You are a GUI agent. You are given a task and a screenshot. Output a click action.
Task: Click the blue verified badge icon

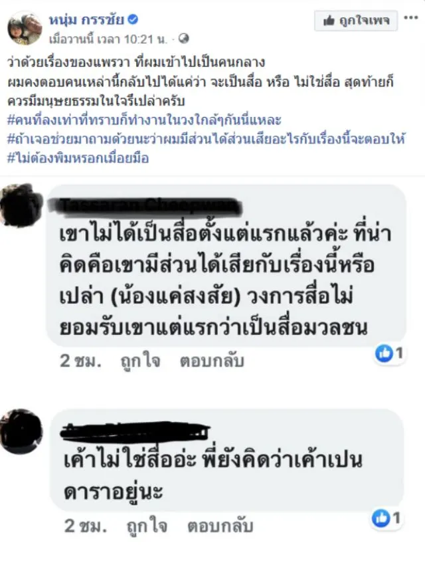click(x=133, y=19)
